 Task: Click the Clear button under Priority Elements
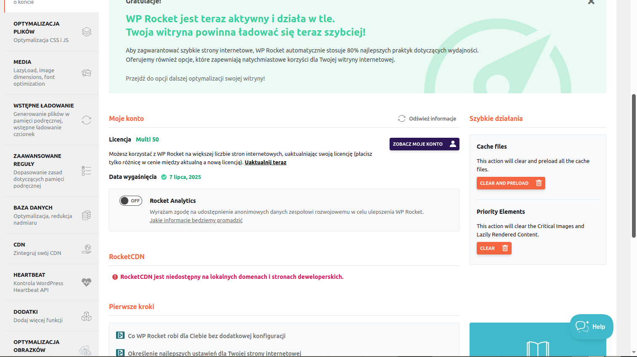pos(494,248)
